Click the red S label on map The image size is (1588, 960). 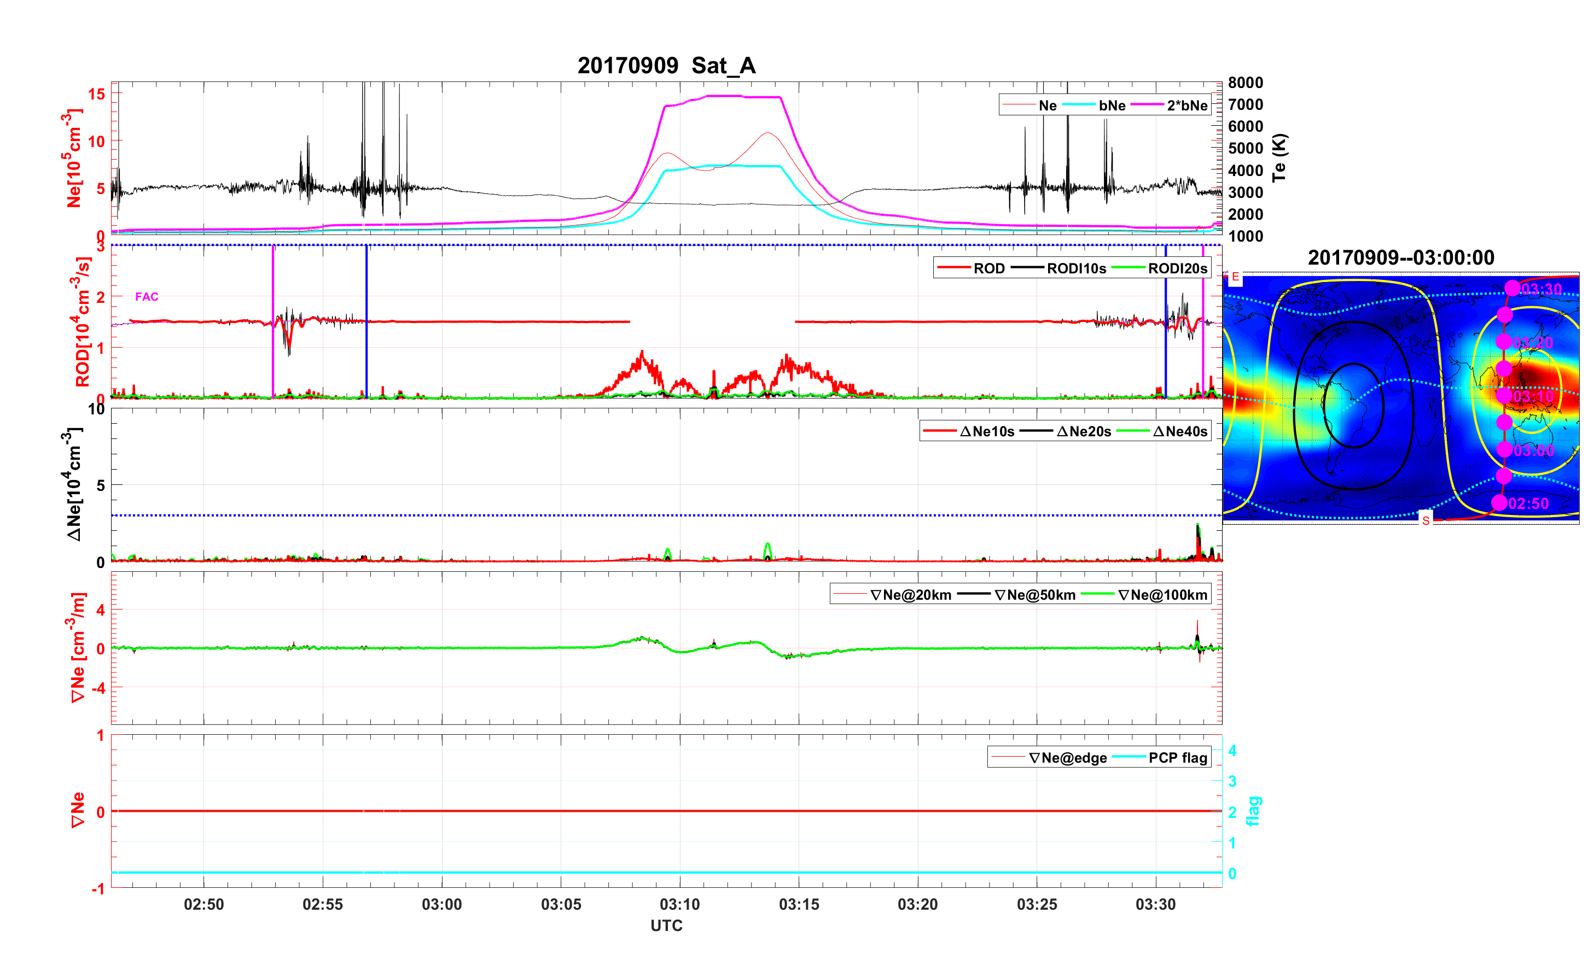tap(1426, 520)
